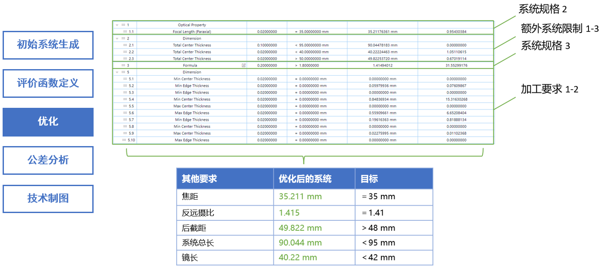Screen dimensions: 602x270
Task: Select the Focal Length (Paraxial) row name
Action: pos(192,32)
